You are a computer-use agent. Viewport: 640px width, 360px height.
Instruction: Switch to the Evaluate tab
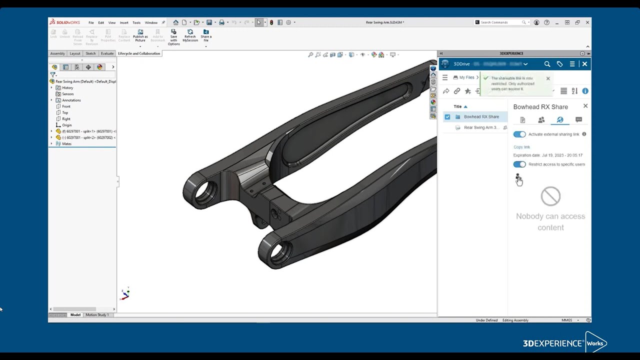click(x=107, y=53)
